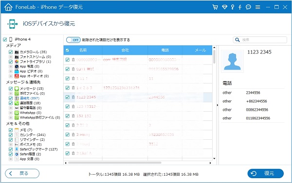Click the App ビデオ clapper icon

point(17,71)
